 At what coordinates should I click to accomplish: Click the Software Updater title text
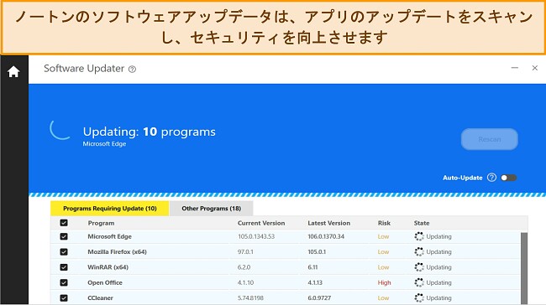pyautogui.click(x=84, y=69)
